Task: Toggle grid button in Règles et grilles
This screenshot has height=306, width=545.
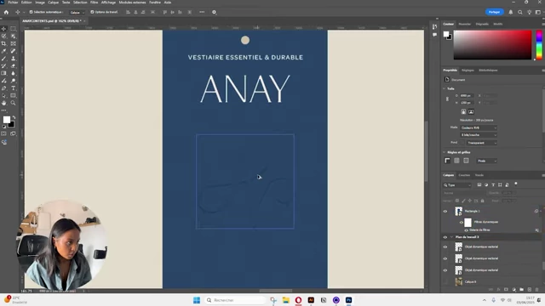Action: tap(456, 161)
